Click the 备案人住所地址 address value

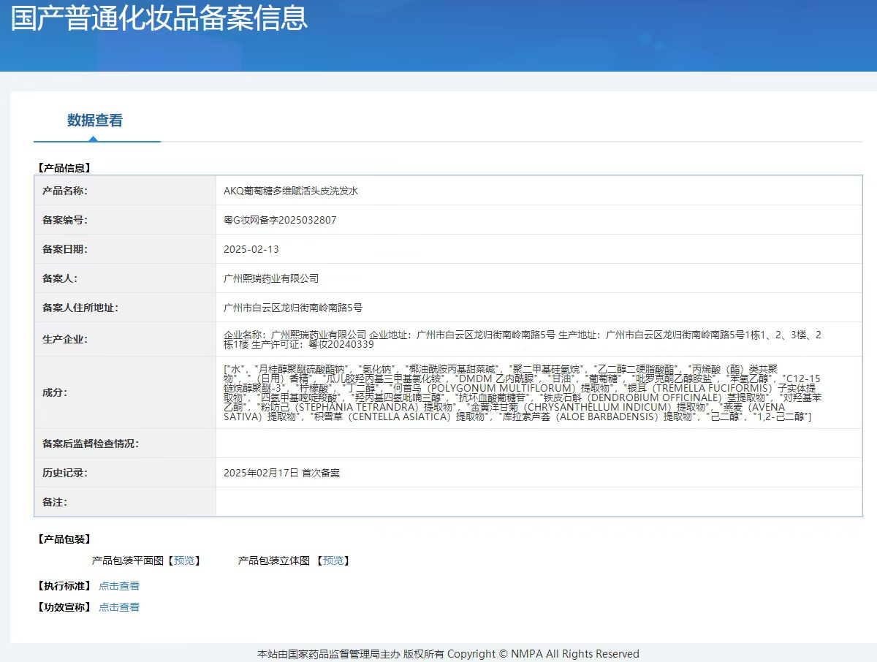click(x=293, y=308)
